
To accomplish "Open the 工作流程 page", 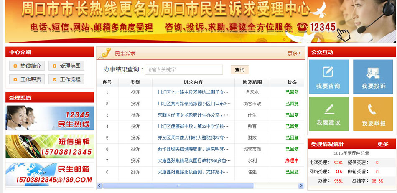I will tap(66, 79).
